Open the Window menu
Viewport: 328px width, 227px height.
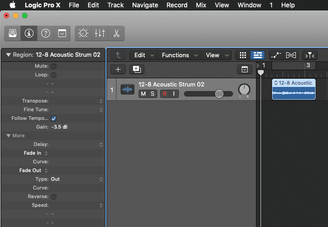[x=250, y=5]
